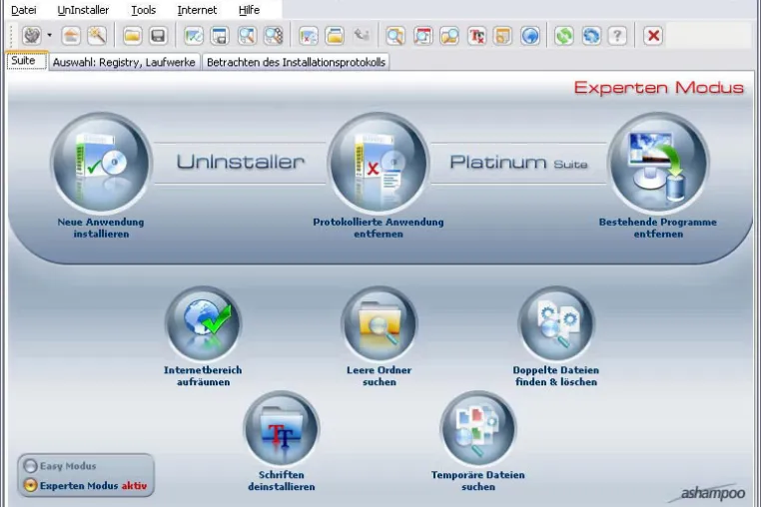This screenshot has height=507, width=761.
Task: Click the red X exit toolbar icon
Action: point(653,35)
